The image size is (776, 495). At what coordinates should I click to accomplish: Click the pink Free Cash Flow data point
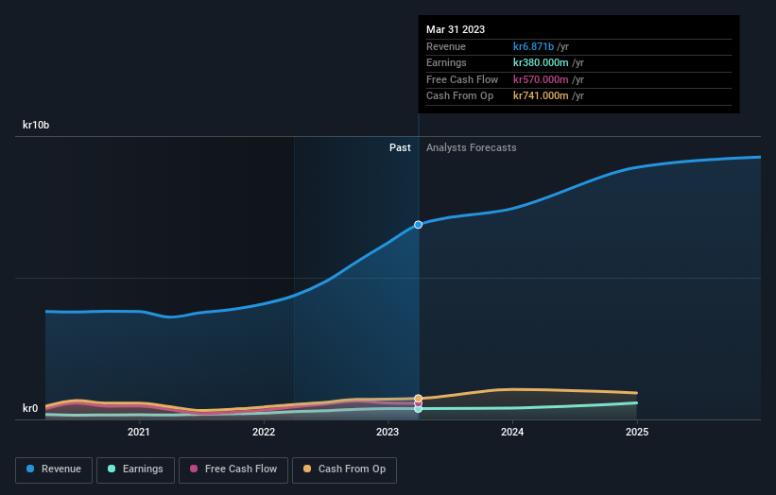(418, 403)
